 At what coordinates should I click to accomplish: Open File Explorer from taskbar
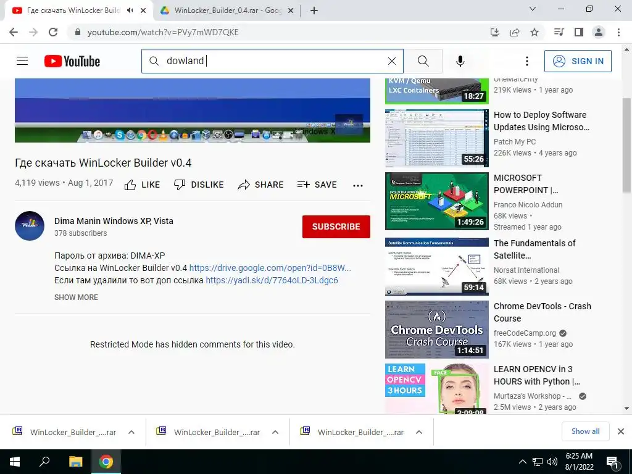coord(75,462)
